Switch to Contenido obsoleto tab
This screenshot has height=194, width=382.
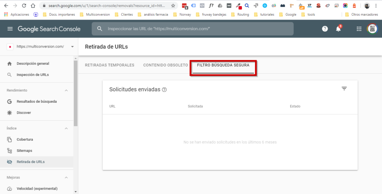(166, 65)
